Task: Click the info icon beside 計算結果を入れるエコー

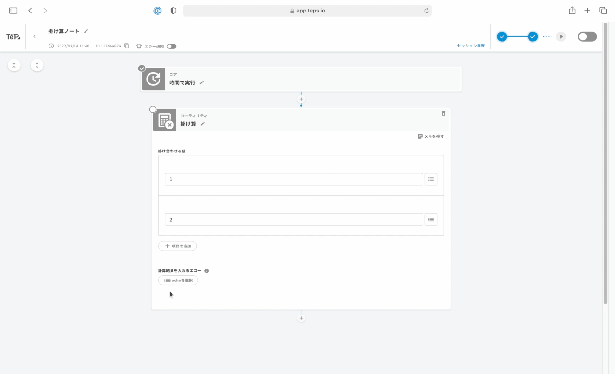Action: click(x=207, y=271)
